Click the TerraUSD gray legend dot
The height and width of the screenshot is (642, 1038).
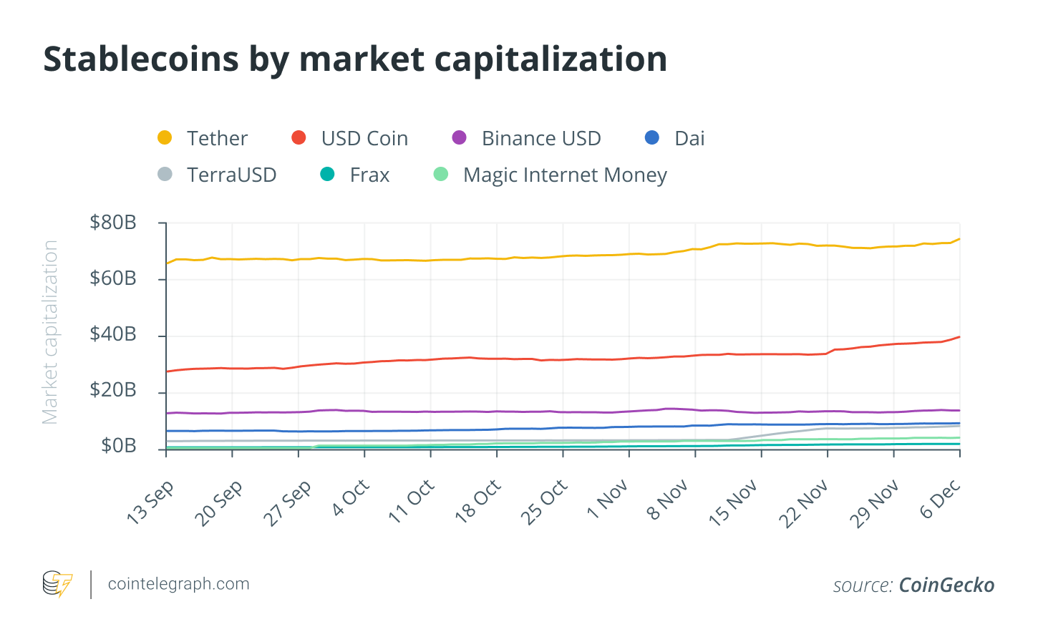pyautogui.click(x=165, y=174)
